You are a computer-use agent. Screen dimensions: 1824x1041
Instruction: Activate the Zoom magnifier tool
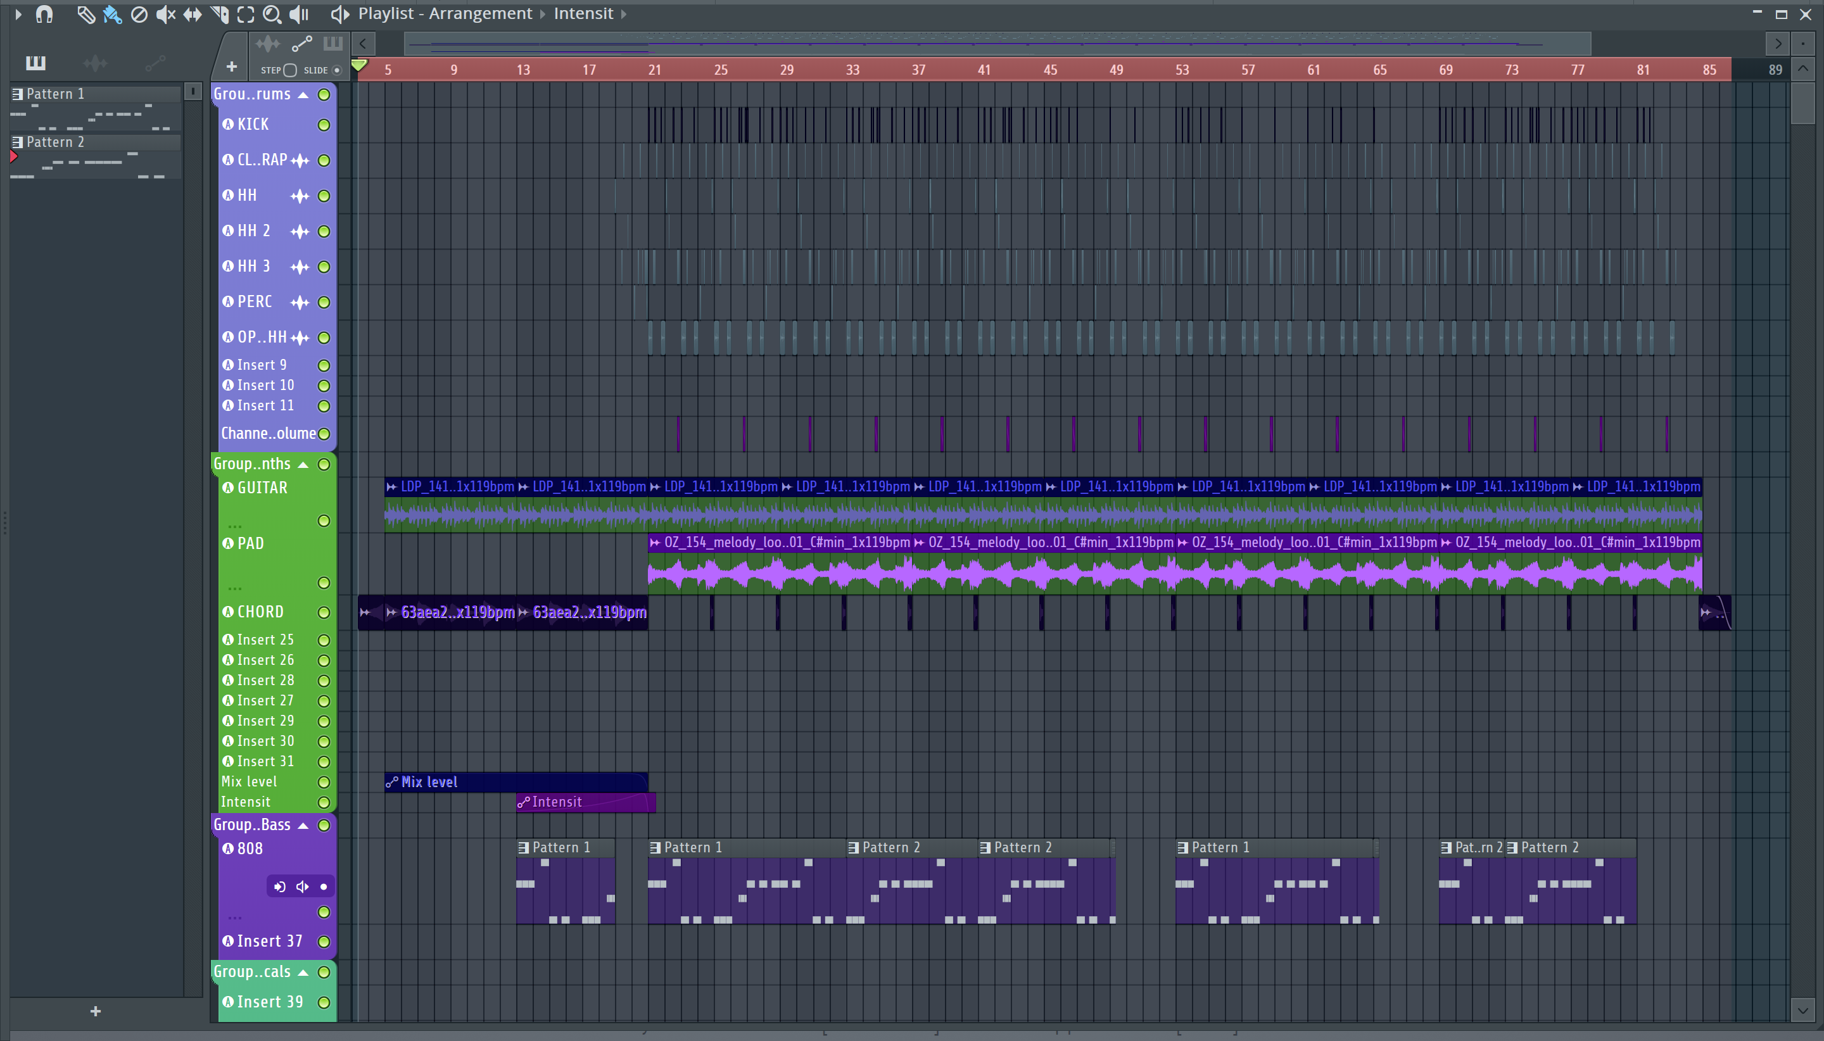(272, 15)
